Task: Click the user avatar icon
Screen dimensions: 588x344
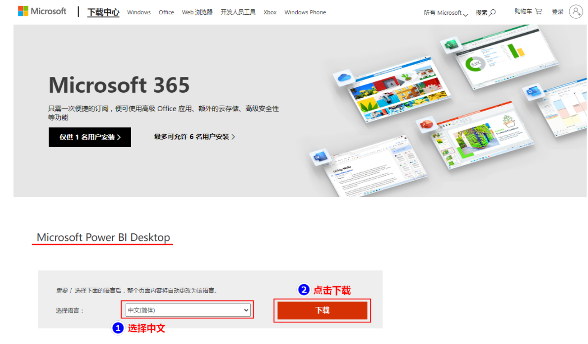Action: click(x=576, y=12)
